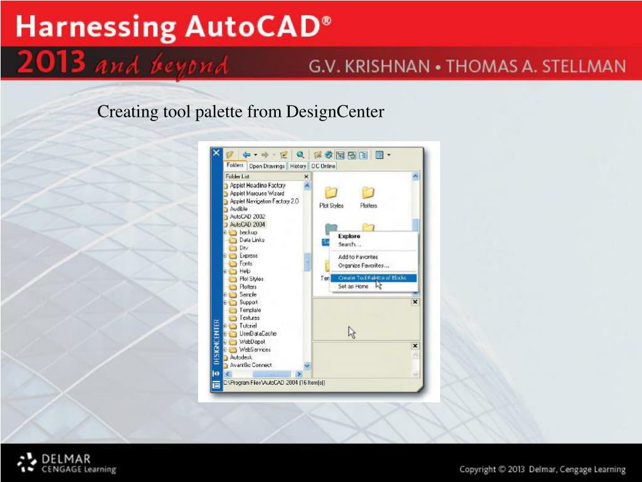
Task: Expand the UserDataCache folder node
Action: (225, 334)
